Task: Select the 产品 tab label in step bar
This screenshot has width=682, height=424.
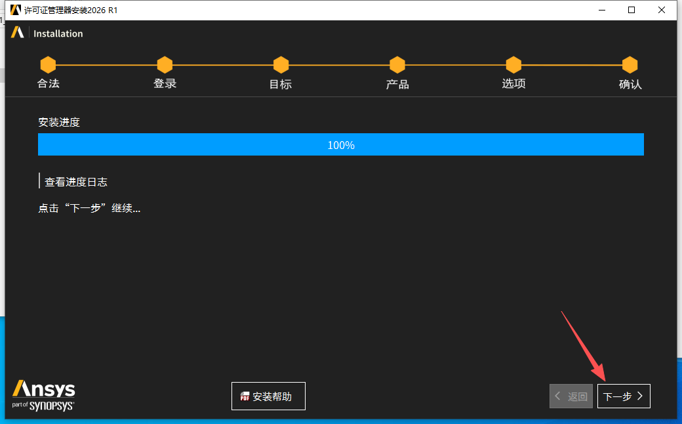Action: coord(397,84)
